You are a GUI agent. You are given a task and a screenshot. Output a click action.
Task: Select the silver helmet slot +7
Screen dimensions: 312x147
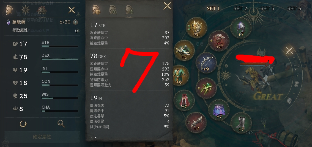point(241,28)
